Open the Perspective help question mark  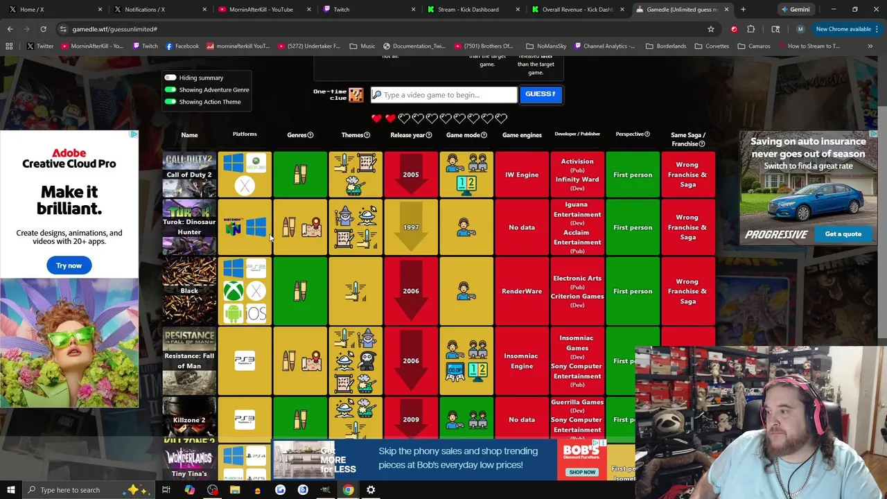click(x=647, y=134)
